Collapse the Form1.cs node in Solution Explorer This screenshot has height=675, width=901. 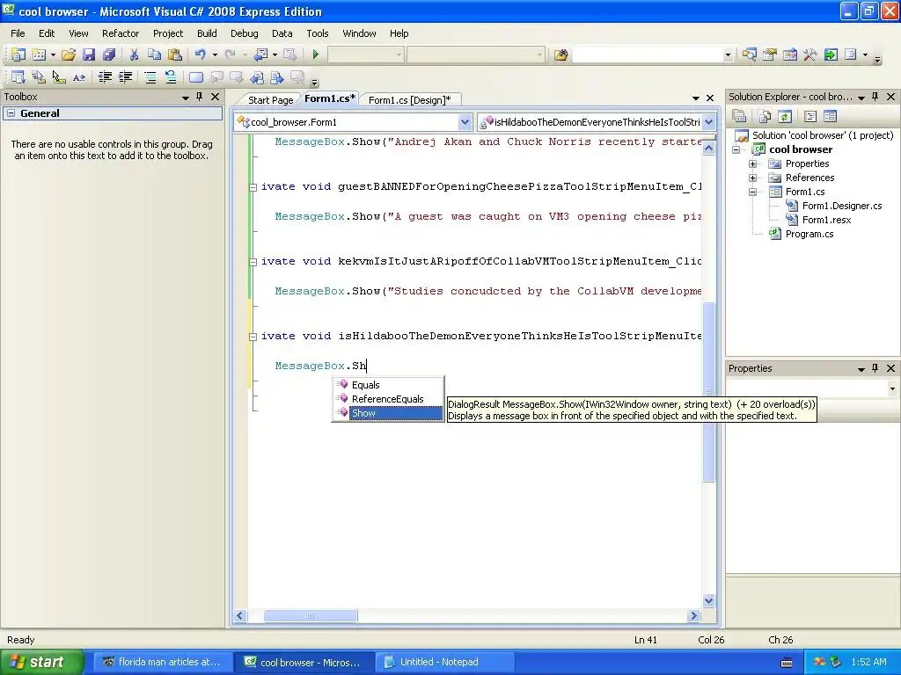tap(753, 192)
